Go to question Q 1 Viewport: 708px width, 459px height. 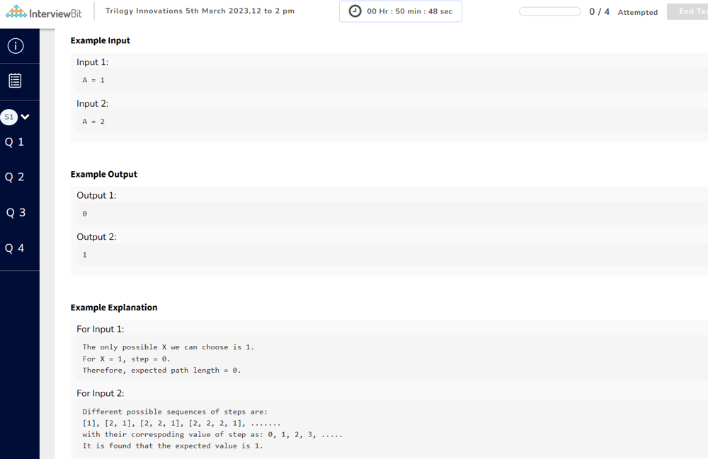(x=15, y=142)
